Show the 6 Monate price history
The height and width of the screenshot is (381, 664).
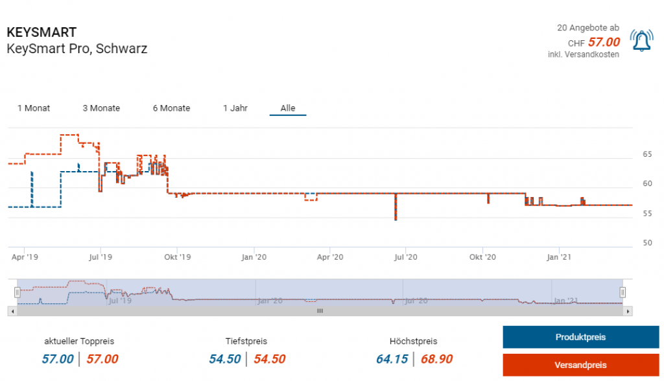pos(171,108)
